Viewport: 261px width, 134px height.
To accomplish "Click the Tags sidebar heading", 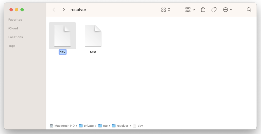I will point(12,46).
